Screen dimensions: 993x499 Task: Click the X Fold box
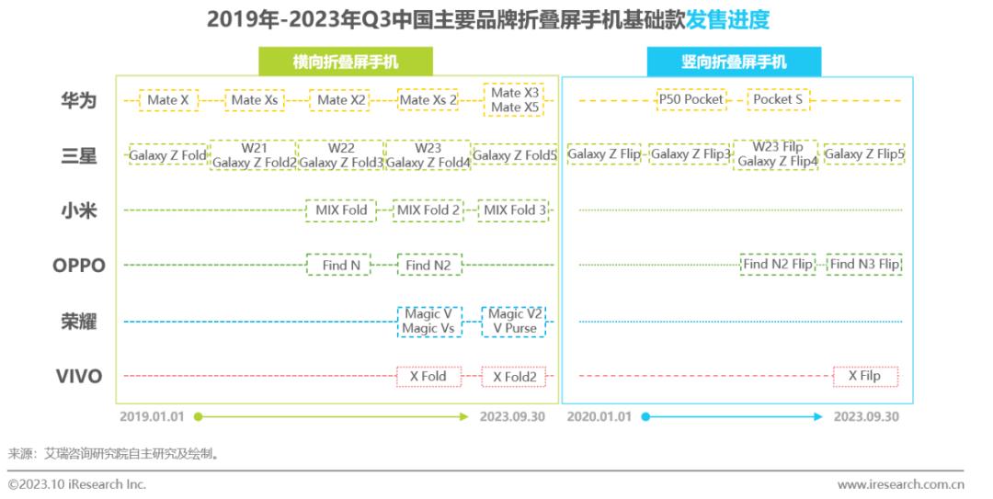[428, 376]
